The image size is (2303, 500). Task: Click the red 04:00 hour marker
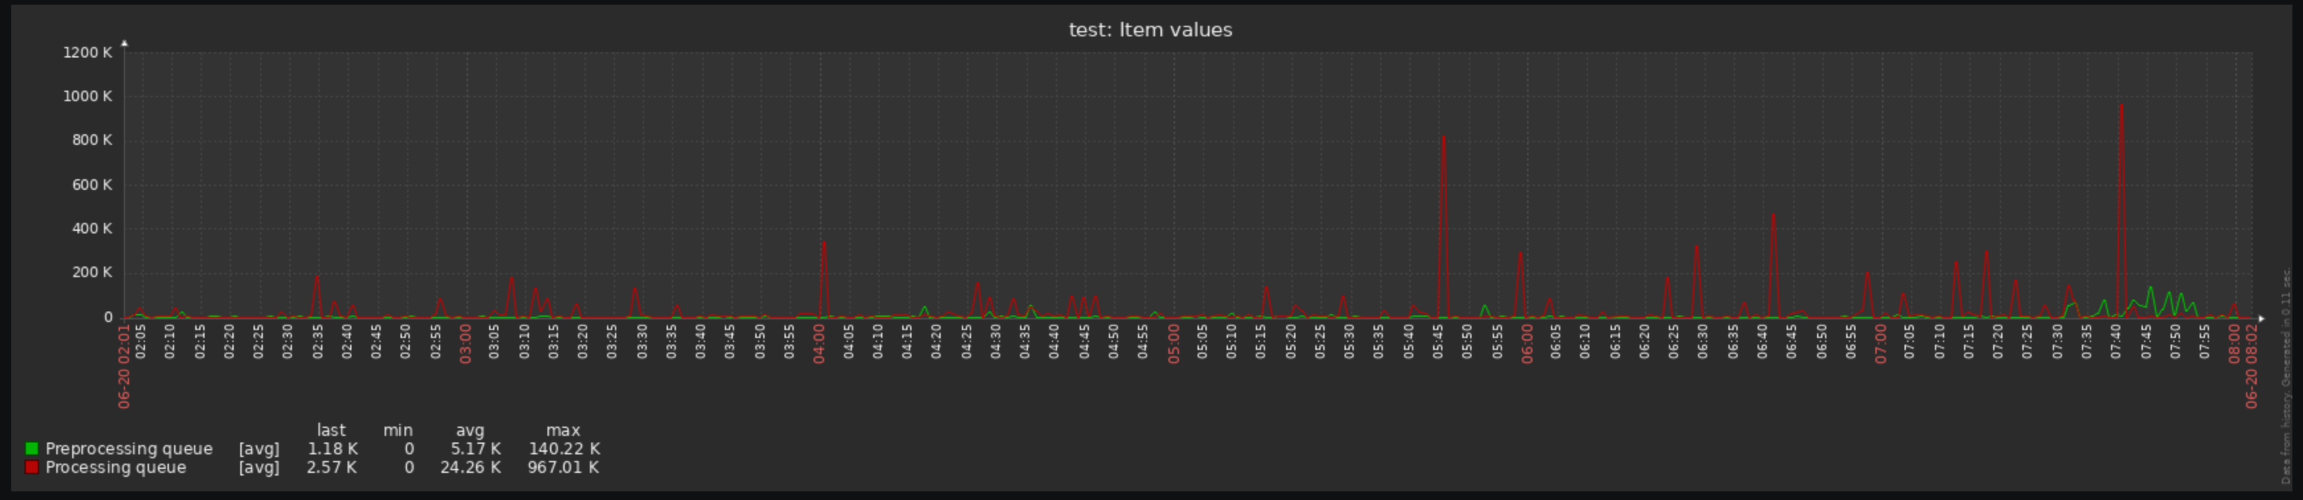819,344
